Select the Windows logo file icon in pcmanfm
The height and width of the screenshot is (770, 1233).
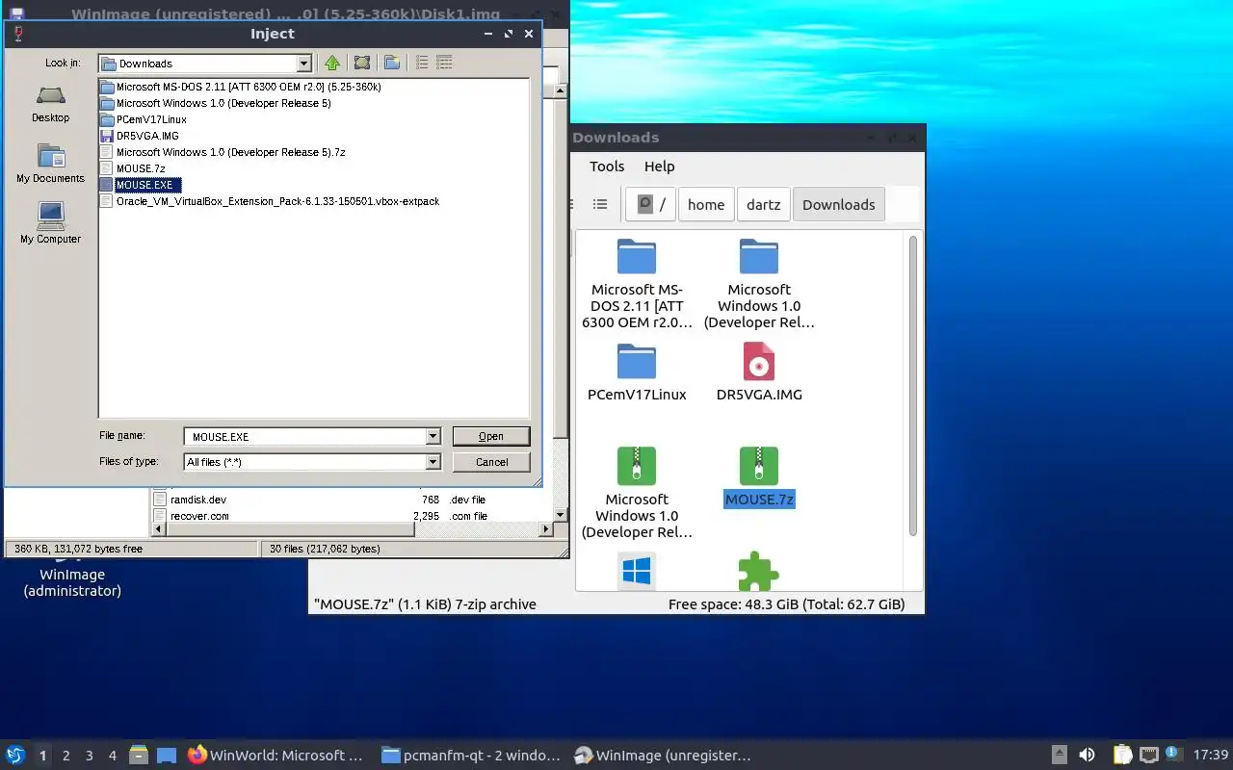tap(637, 571)
